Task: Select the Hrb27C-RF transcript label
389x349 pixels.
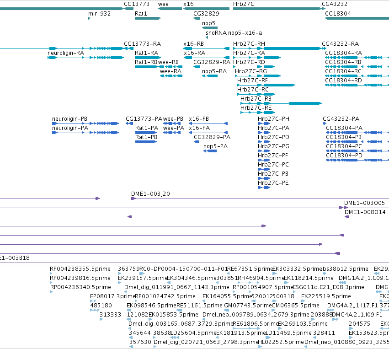Action: (x=252, y=81)
